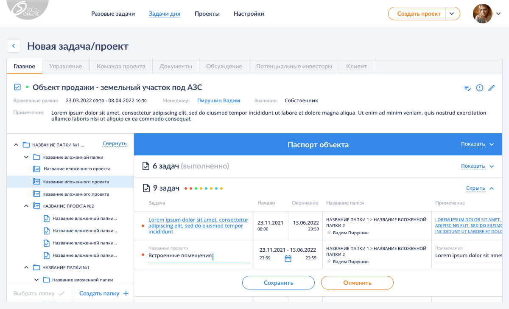Click the user avatar photo
The height and width of the screenshot is (309, 509).
coord(482,14)
